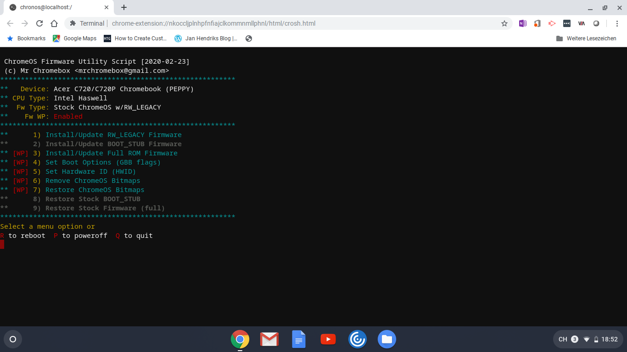
Task: Open the Files app from the shelf
Action: point(387,339)
